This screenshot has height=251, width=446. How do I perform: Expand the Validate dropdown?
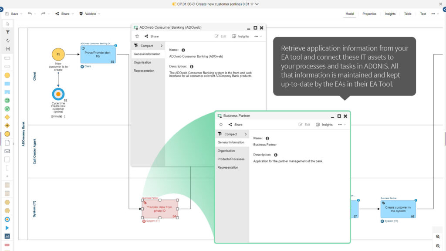[99, 14]
